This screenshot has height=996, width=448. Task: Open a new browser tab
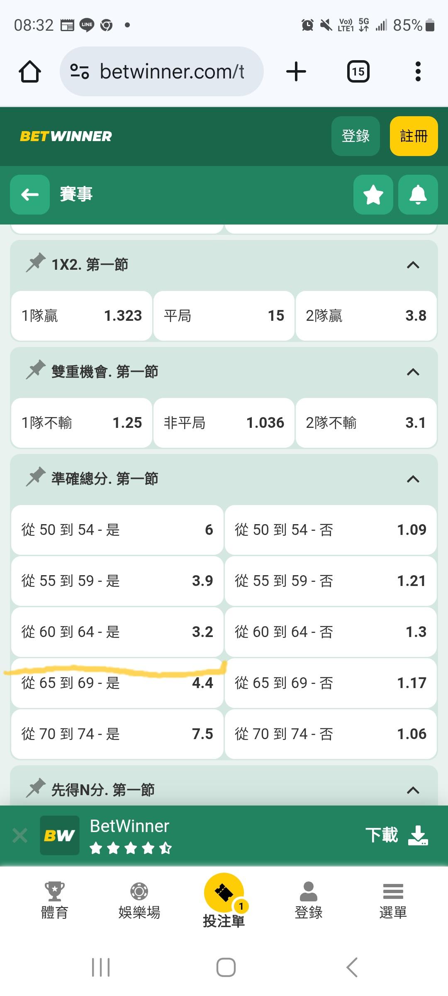pyautogui.click(x=296, y=72)
